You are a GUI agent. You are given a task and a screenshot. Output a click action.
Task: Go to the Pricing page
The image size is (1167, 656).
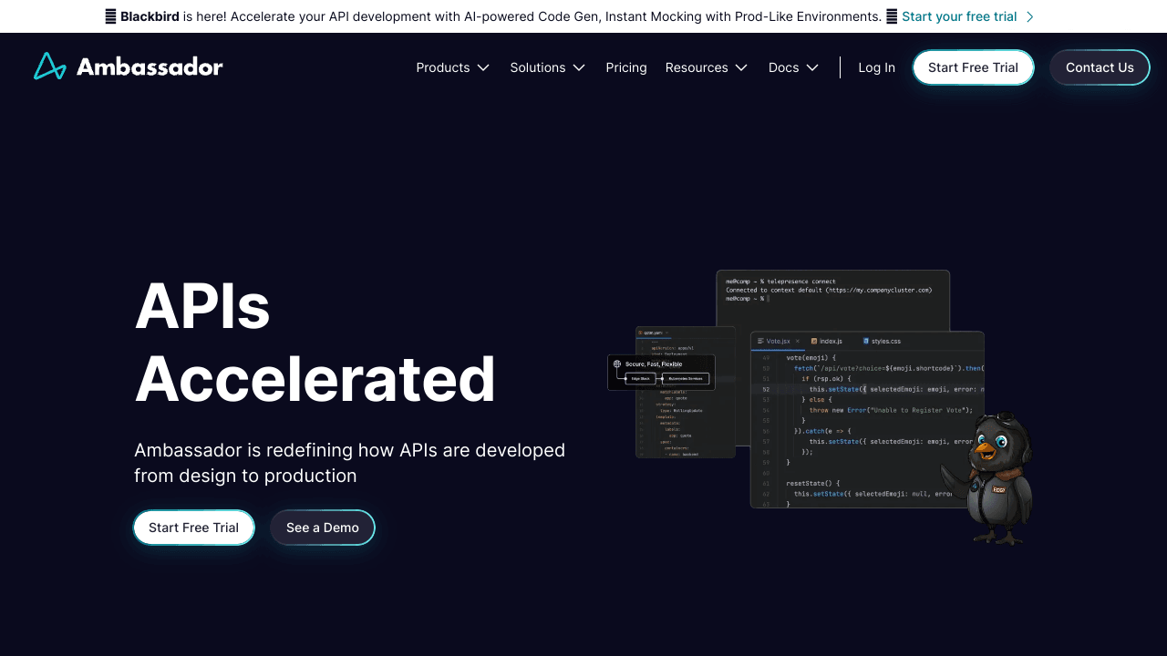click(x=626, y=67)
